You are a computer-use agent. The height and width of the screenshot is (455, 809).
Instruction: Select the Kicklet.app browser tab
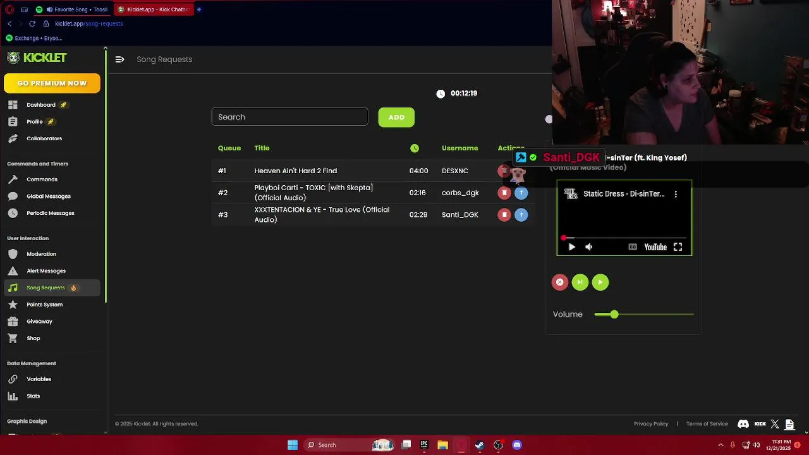(154, 9)
